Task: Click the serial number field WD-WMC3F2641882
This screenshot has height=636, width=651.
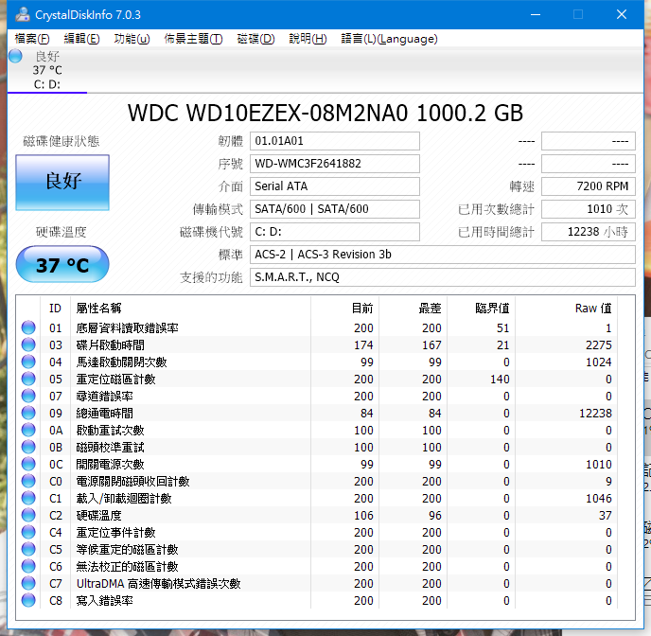Action: click(x=334, y=164)
